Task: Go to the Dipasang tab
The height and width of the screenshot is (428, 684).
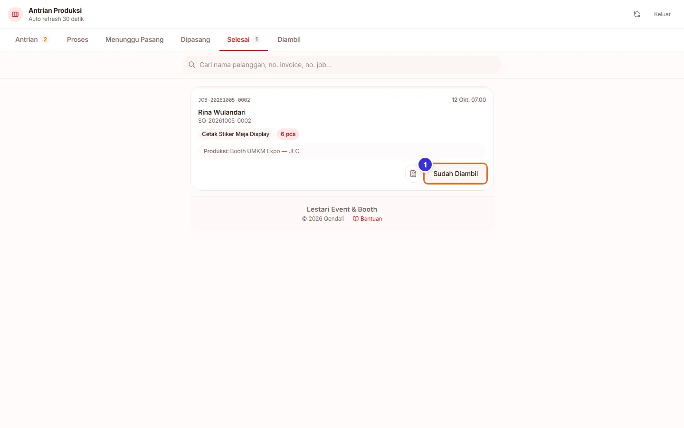Action: 195,39
